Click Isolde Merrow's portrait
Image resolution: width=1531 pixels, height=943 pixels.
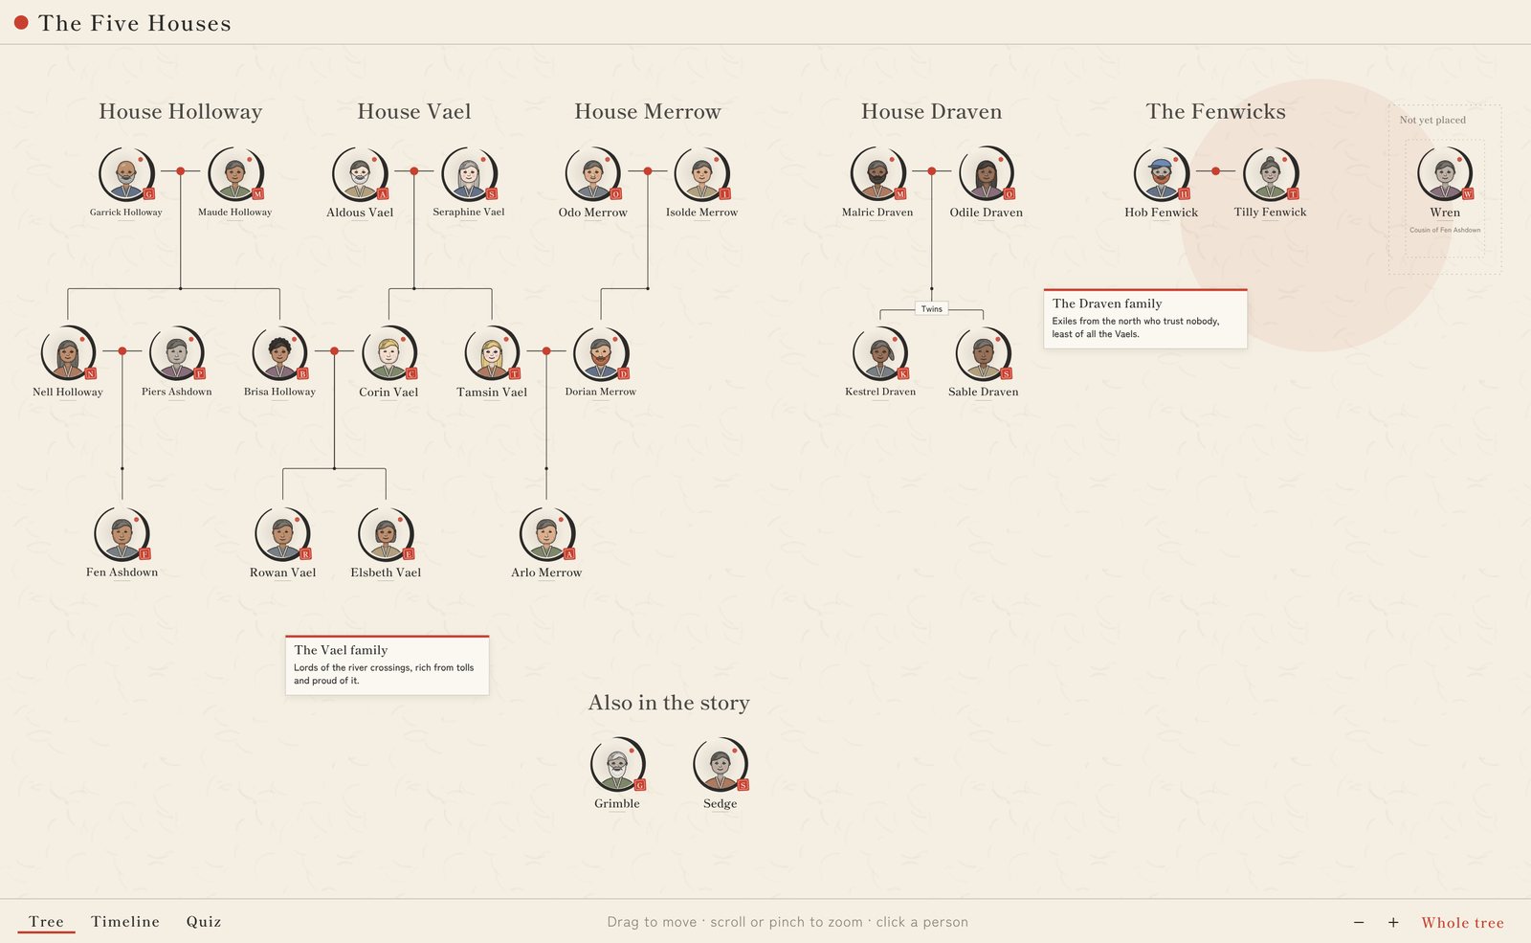702,173
